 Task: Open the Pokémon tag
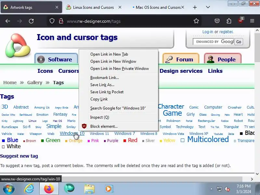(173, 121)
